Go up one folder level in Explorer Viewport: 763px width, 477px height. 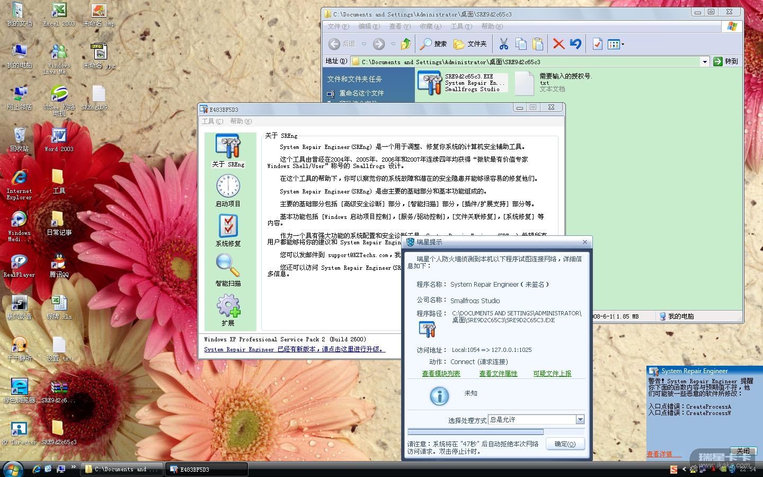406,44
